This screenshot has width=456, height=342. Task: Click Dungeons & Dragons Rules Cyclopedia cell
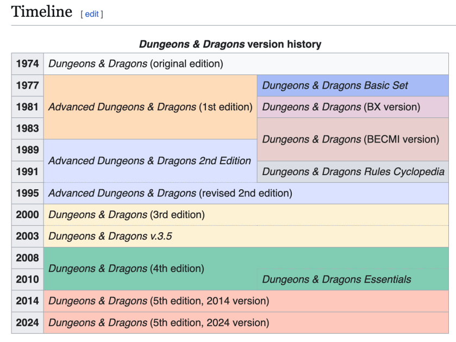353,171
